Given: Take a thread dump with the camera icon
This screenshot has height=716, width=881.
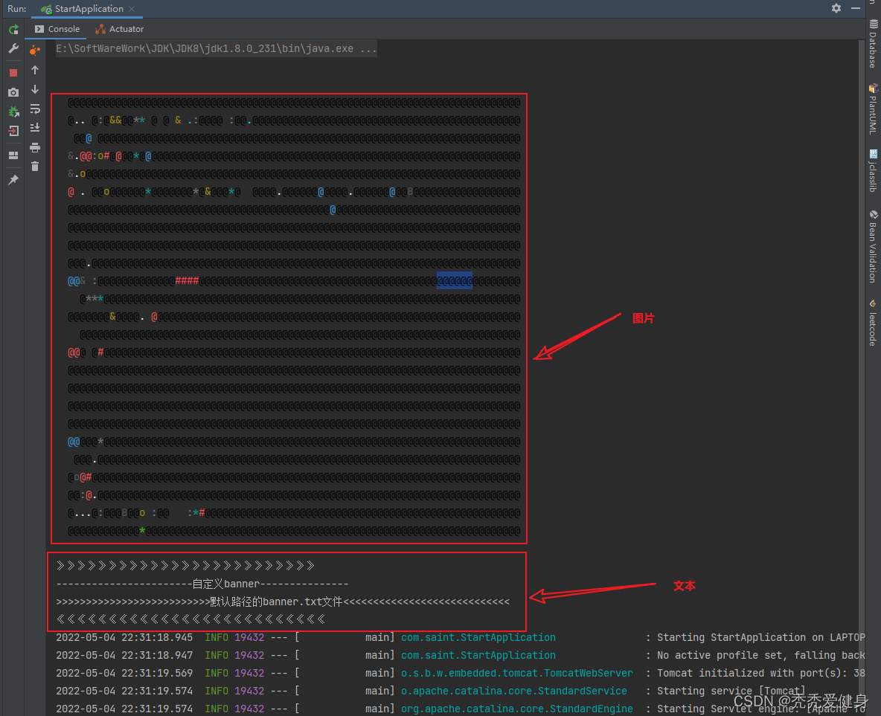Looking at the screenshot, I should coord(13,92).
